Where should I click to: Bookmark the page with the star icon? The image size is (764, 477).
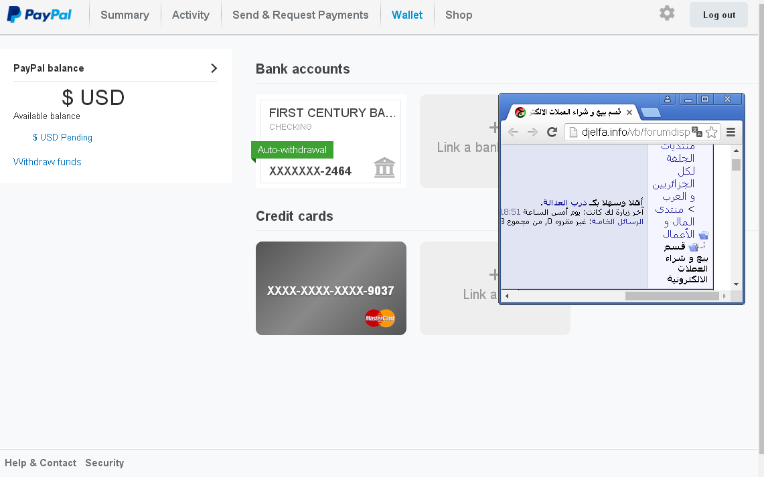(x=711, y=132)
